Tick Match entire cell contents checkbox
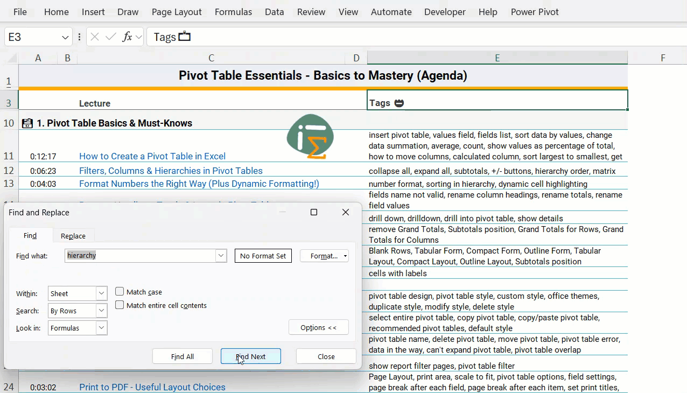 [x=120, y=305]
